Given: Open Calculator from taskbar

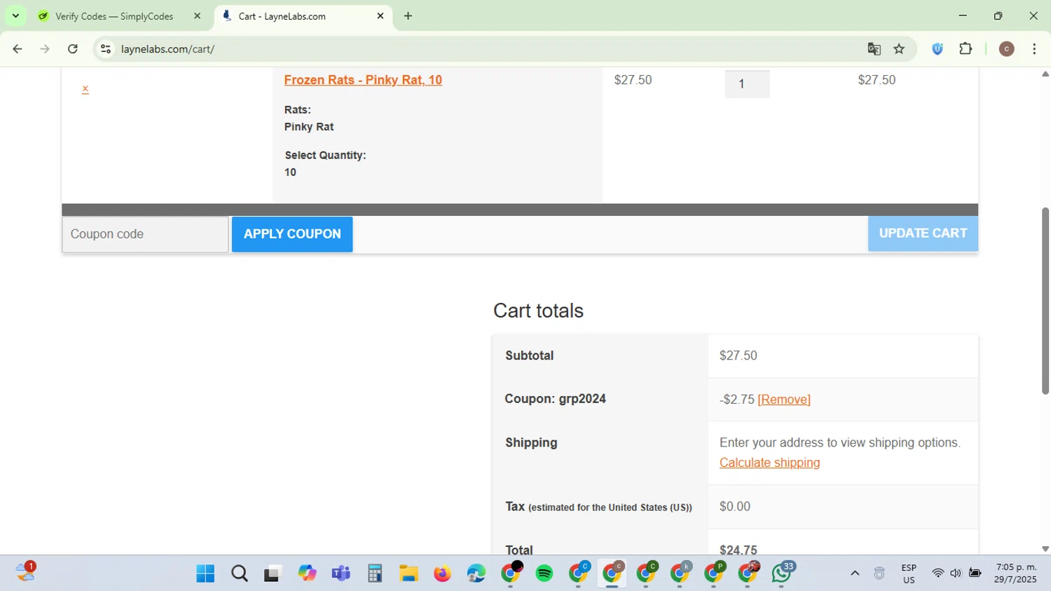Looking at the screenshot, I should tap(375, 573).
